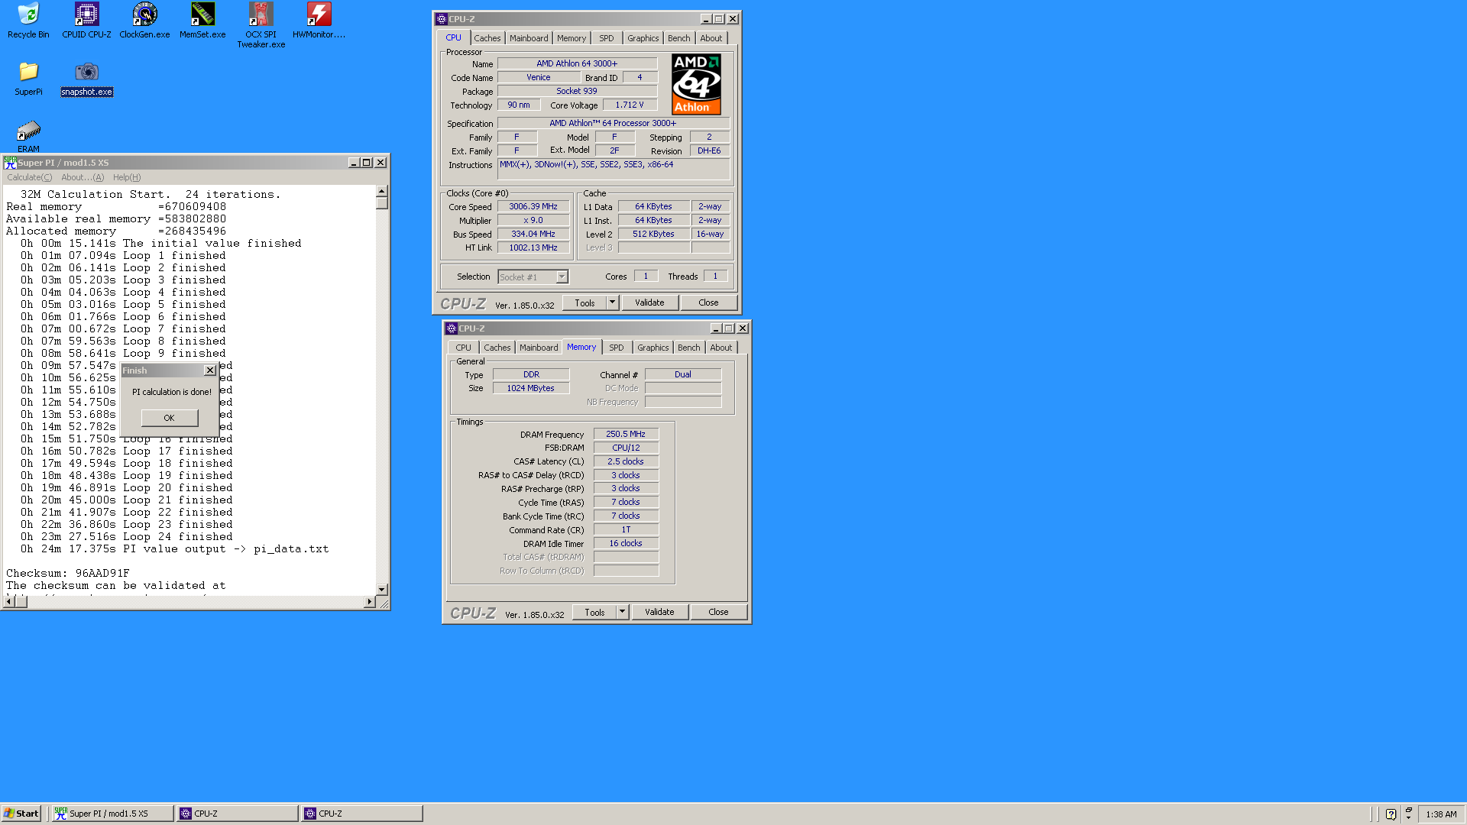Image resolution: width=1467 pixels, height=825 pixels.
Task: Expand Tools dropdown arrow in upper CPU-Z
Action: coord(612,302)
